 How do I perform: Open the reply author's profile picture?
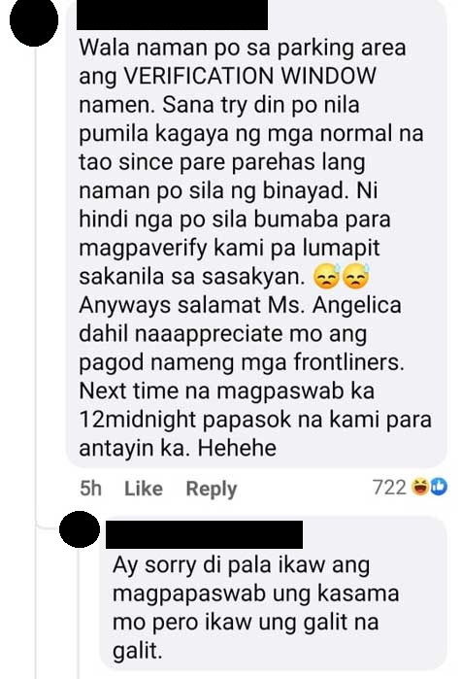point(80,529)
